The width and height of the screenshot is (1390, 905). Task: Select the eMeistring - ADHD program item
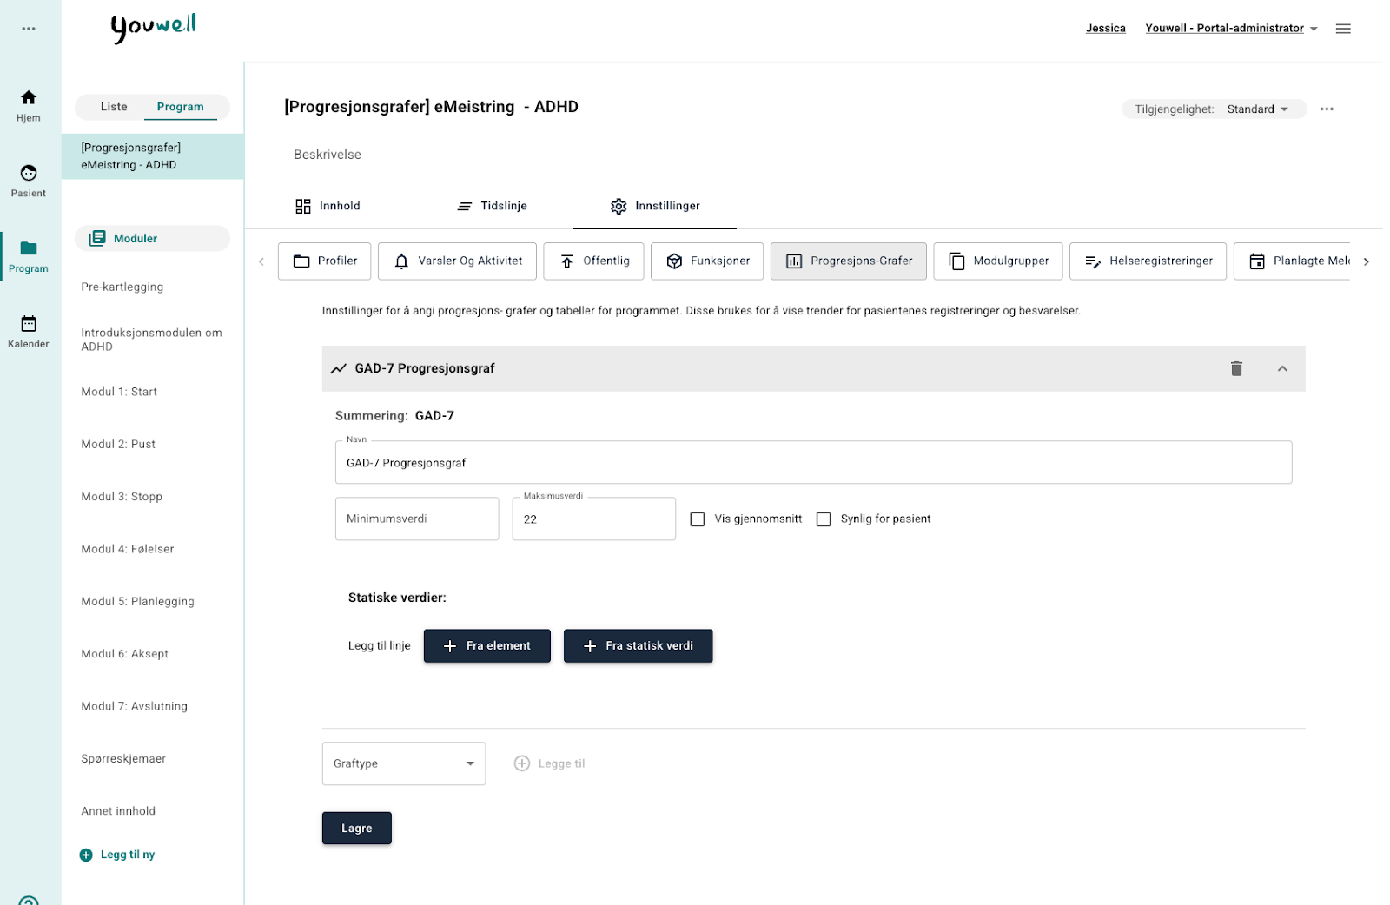pos(152,156)
